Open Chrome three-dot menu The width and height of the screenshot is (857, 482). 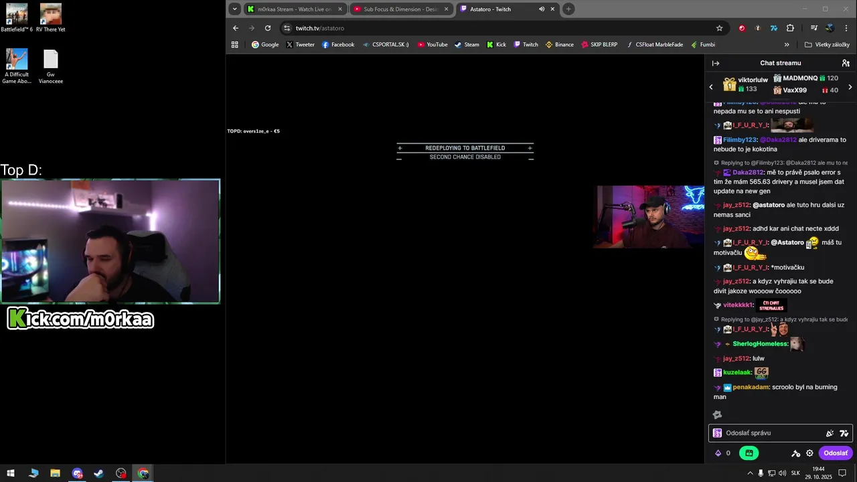[x=846, y=28]
